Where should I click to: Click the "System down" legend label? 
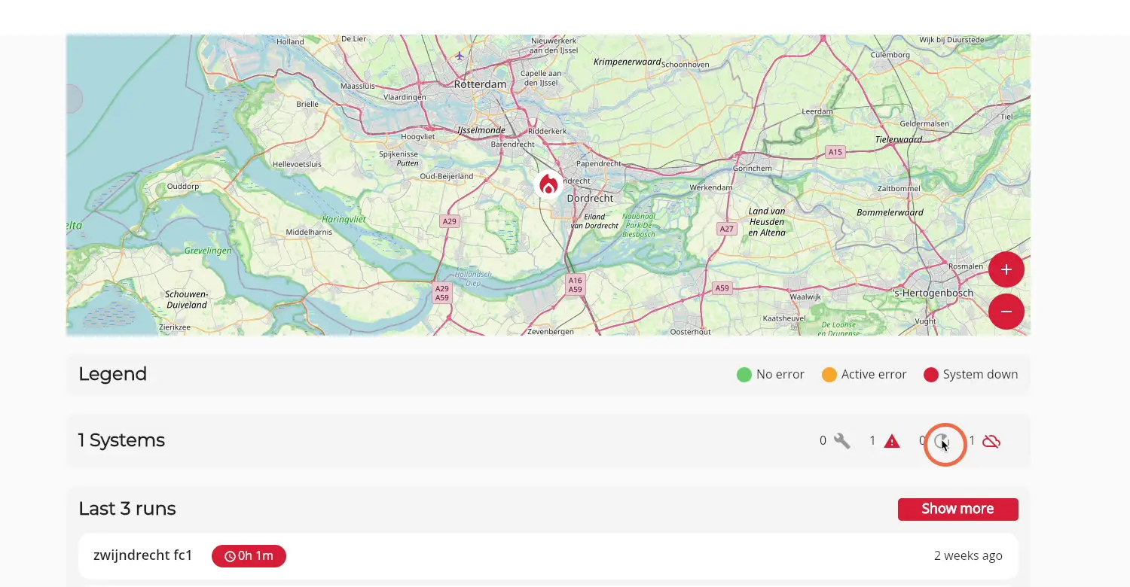pos(980,374)
